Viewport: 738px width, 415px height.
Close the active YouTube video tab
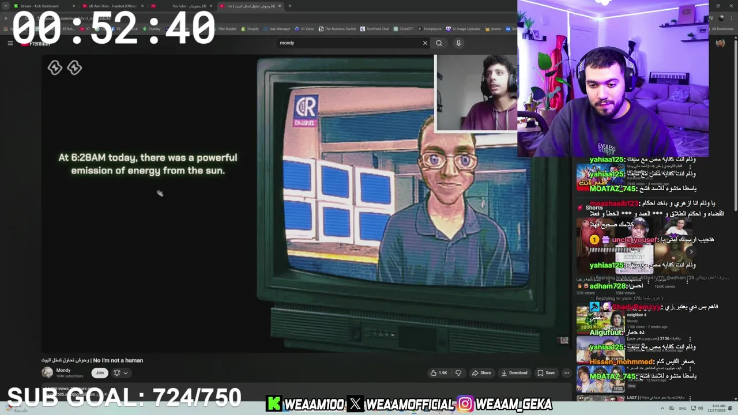[280, 6]
